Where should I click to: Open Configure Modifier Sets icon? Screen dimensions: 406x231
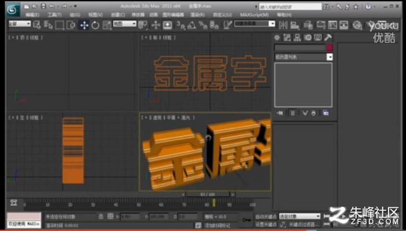pos(326,113)
